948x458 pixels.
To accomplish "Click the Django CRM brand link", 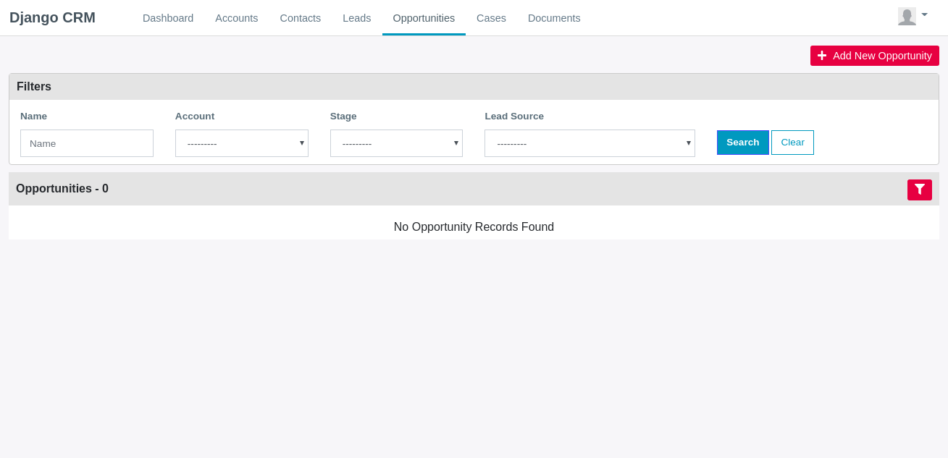I will (x=52, y=17).
